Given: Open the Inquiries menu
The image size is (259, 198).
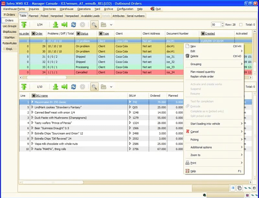Looking at the screenshot, I should click(x=34, y=9).
